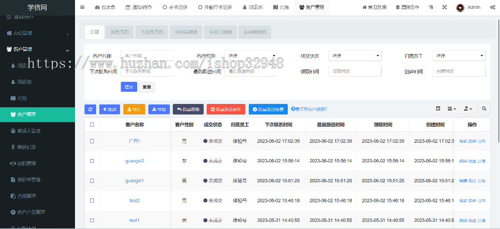Open the settings cogs icon at top right
This screenshot has width=500, height=229.
492,7
